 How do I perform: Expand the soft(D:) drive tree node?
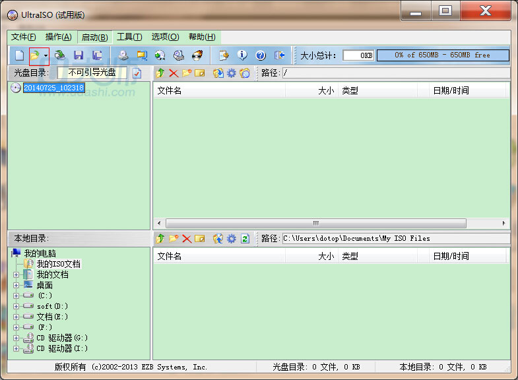(x=16, y=306)
